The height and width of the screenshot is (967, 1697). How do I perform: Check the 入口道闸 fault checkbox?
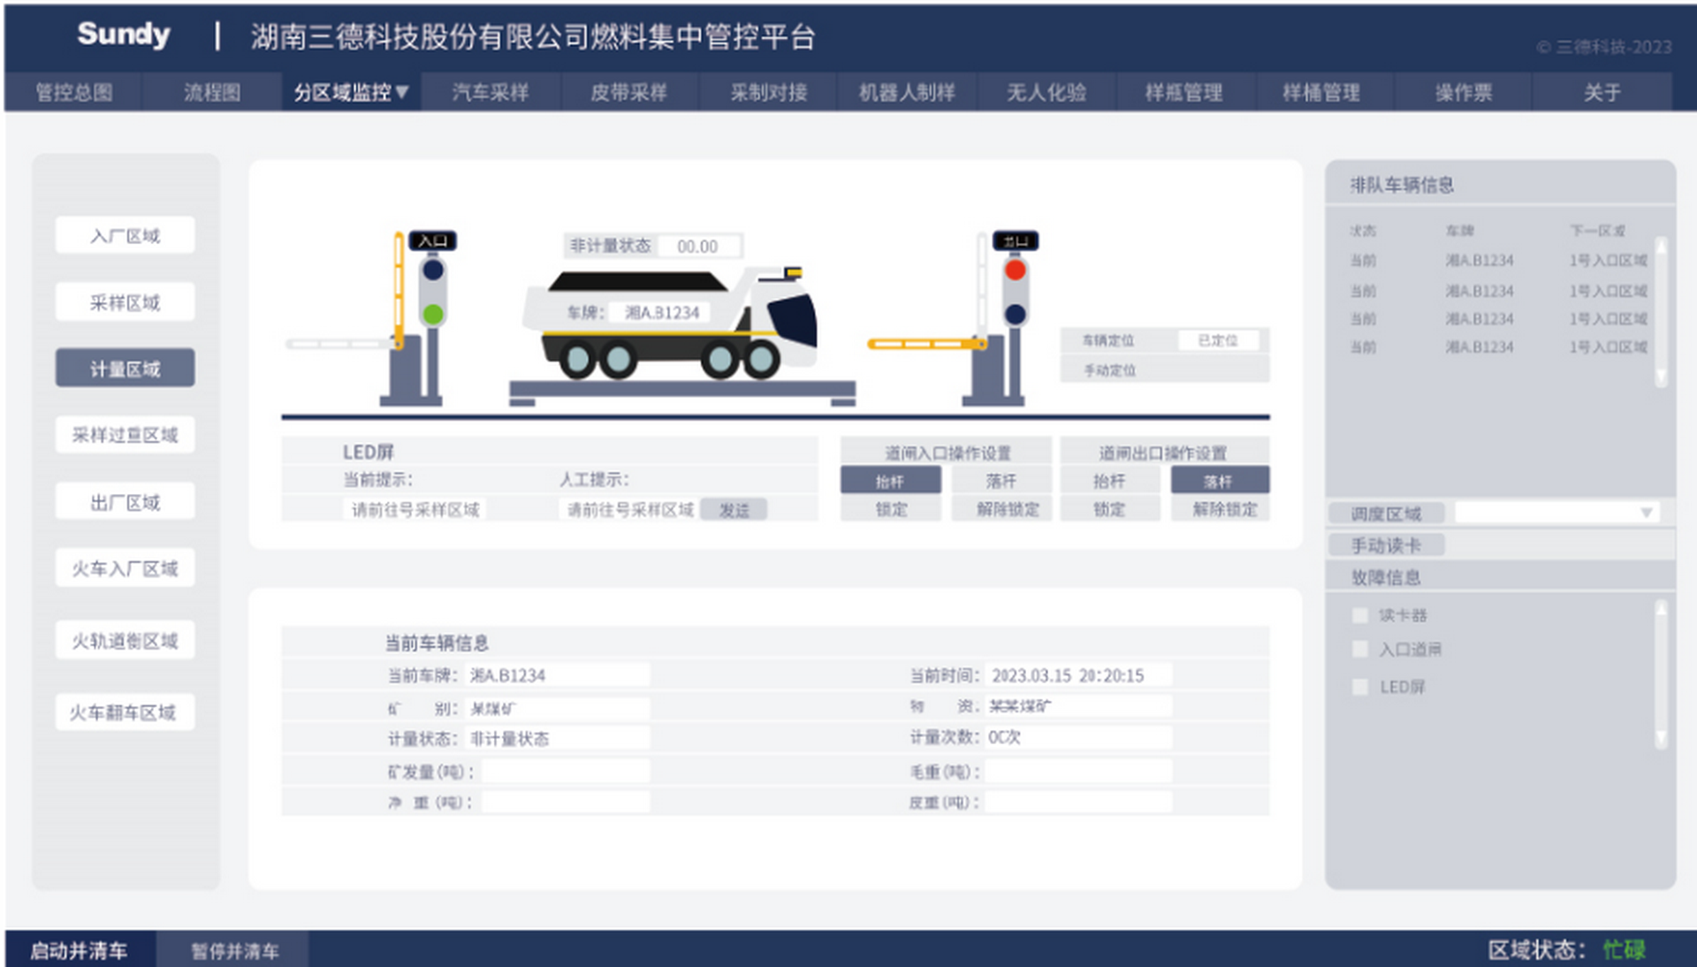[1360, 649]
